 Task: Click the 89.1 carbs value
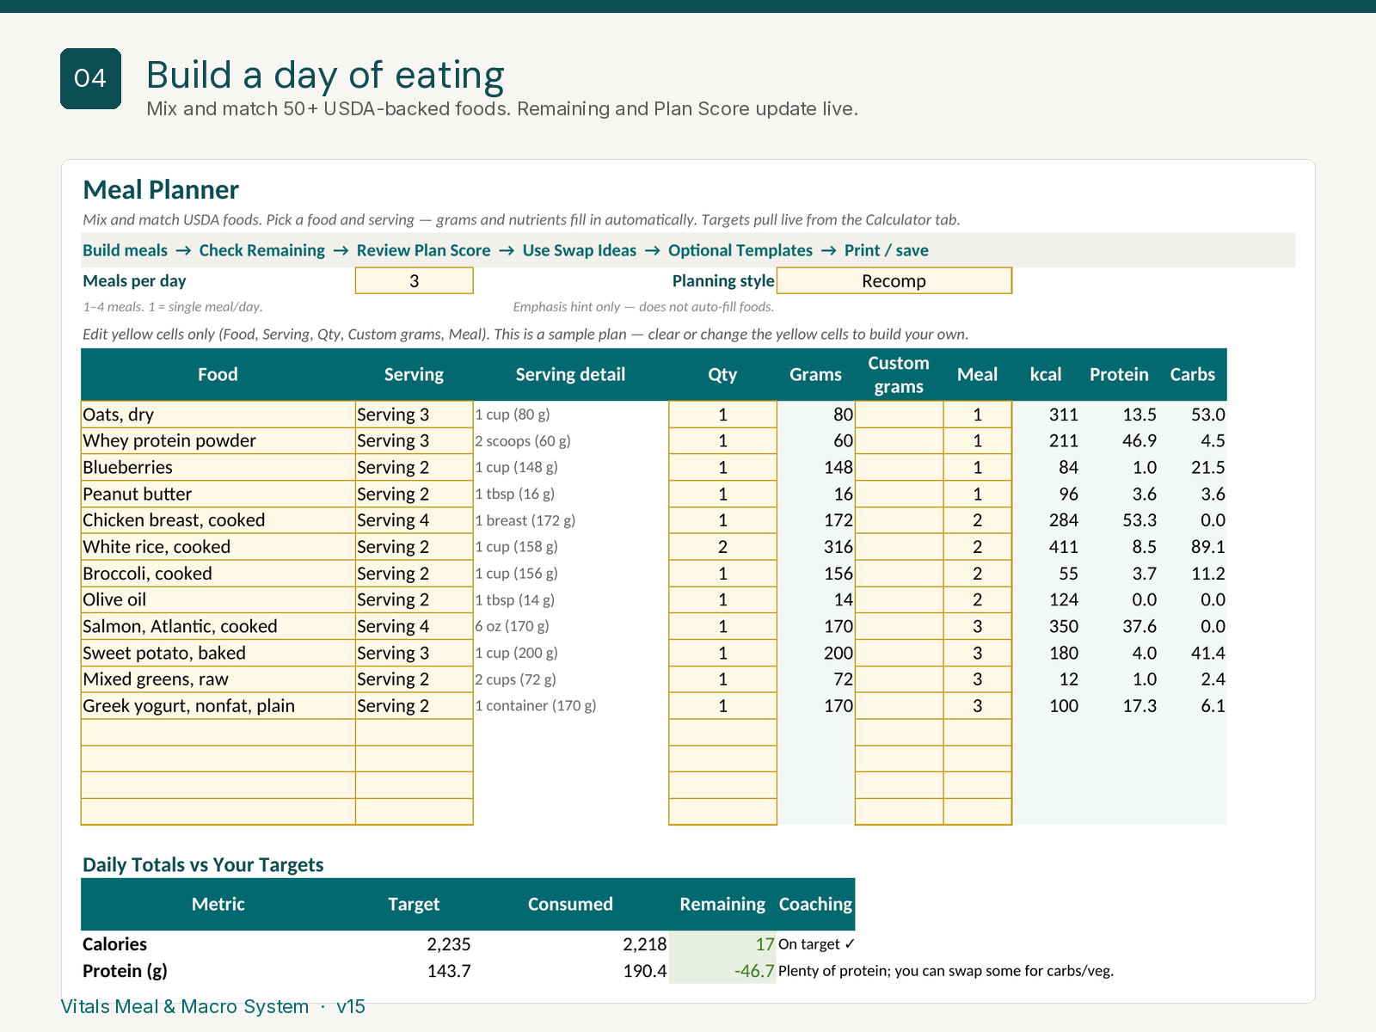pyautogui.click(x=1208, y=547)
